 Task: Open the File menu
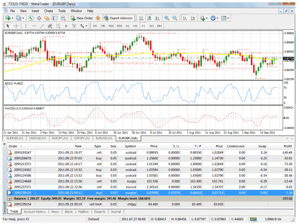(12, 11)
